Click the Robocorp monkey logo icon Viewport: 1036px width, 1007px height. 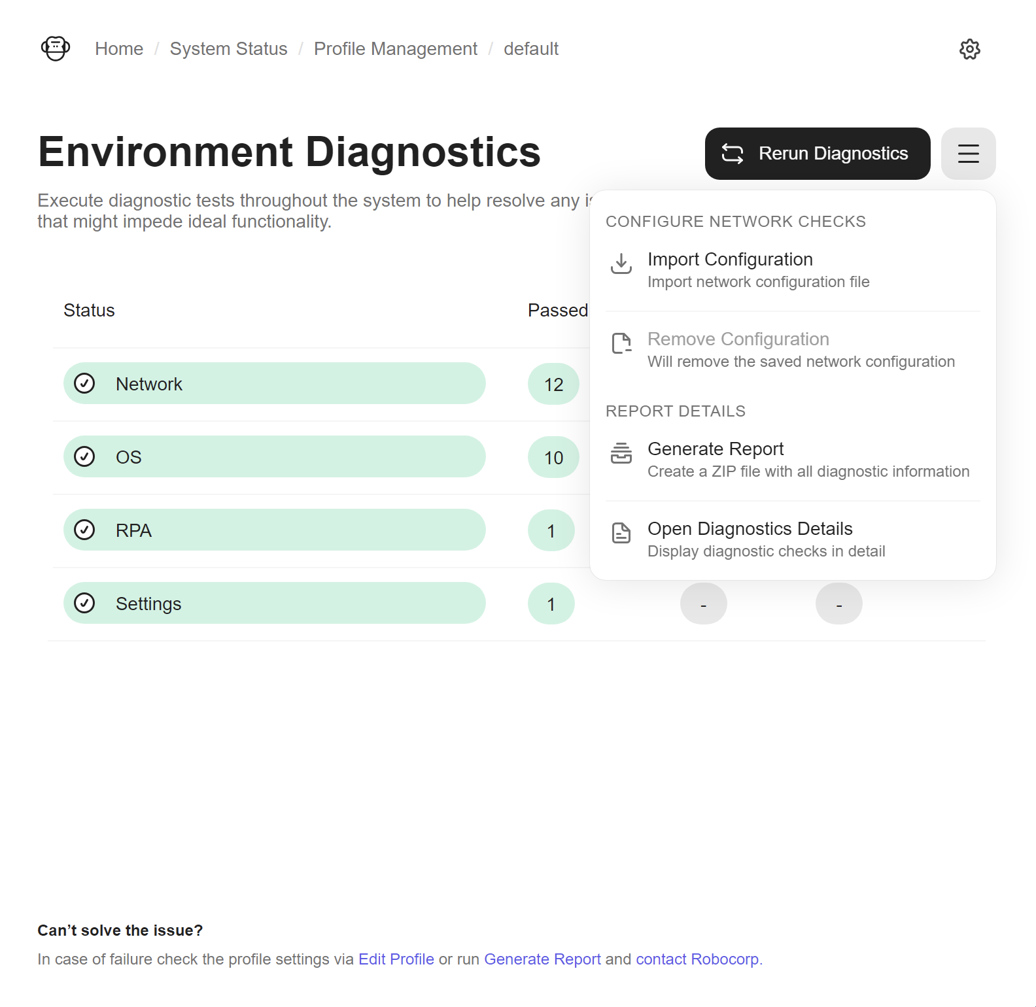tap(56, 48)
